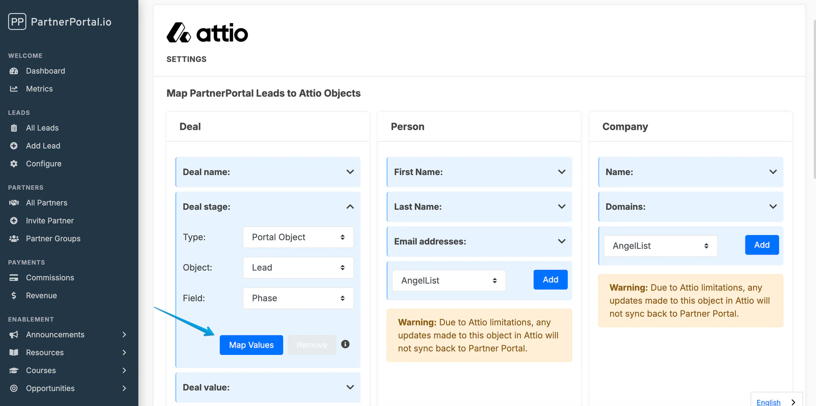Screen dimensions: 816x406
Task: Expand the Domains mapping row
Action: (x=691, y=207)
